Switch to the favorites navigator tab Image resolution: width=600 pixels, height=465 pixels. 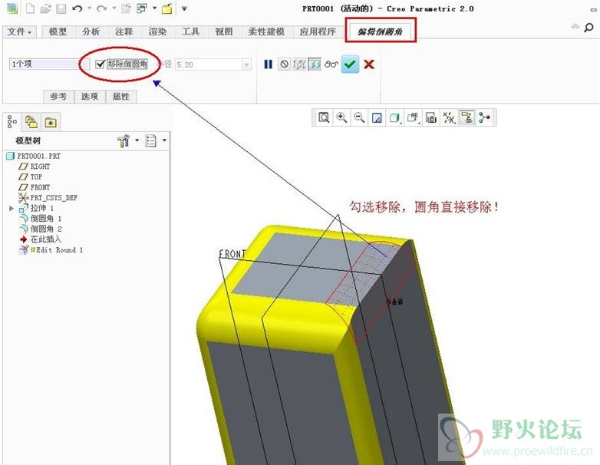[x=51, y=123]
